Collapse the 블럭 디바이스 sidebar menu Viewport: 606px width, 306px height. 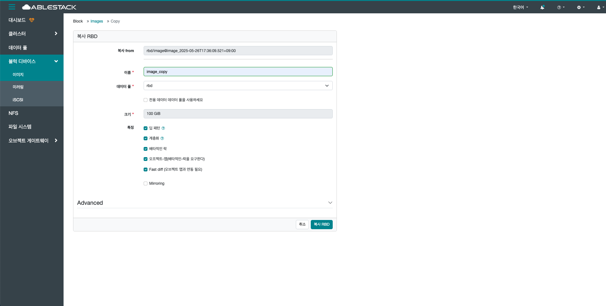click(32, 61)
